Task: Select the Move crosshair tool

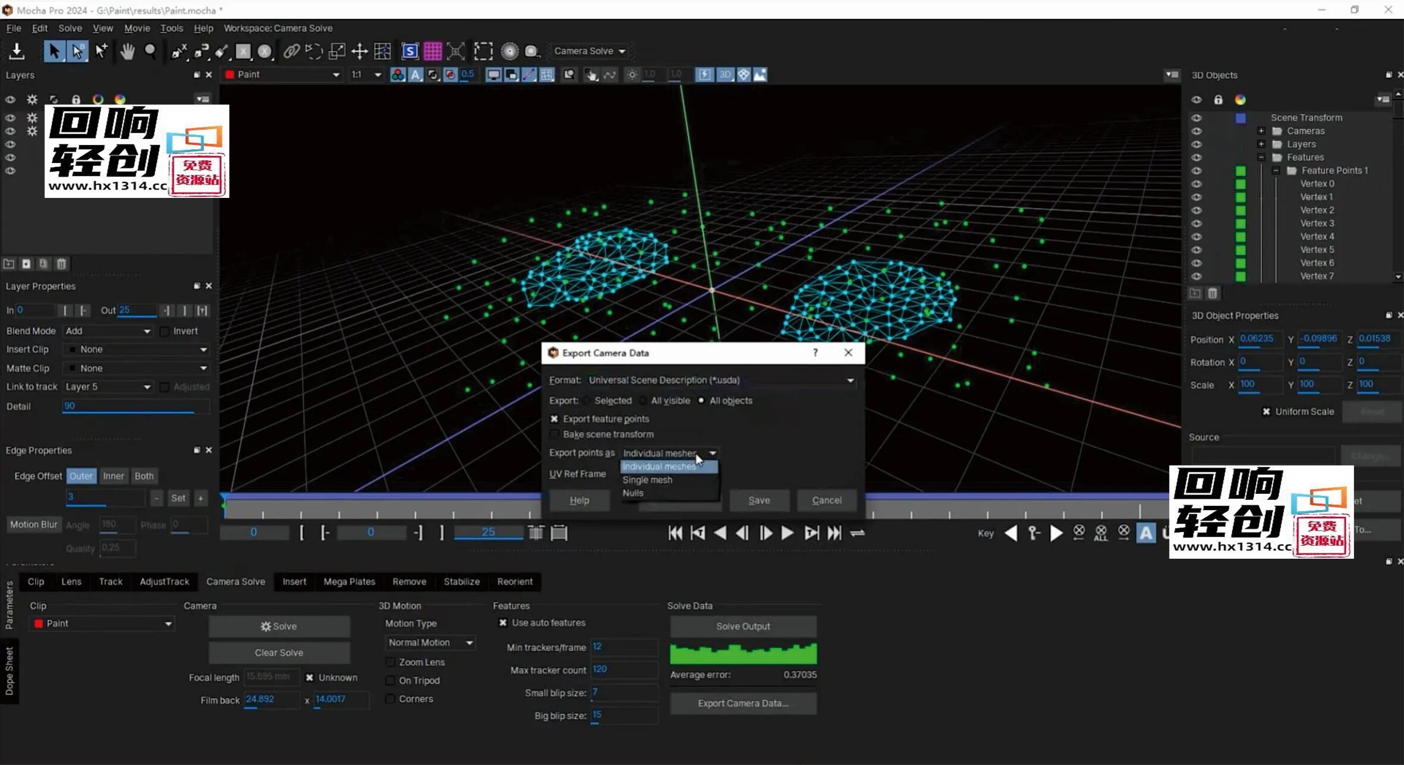Action: click(360, 51)
